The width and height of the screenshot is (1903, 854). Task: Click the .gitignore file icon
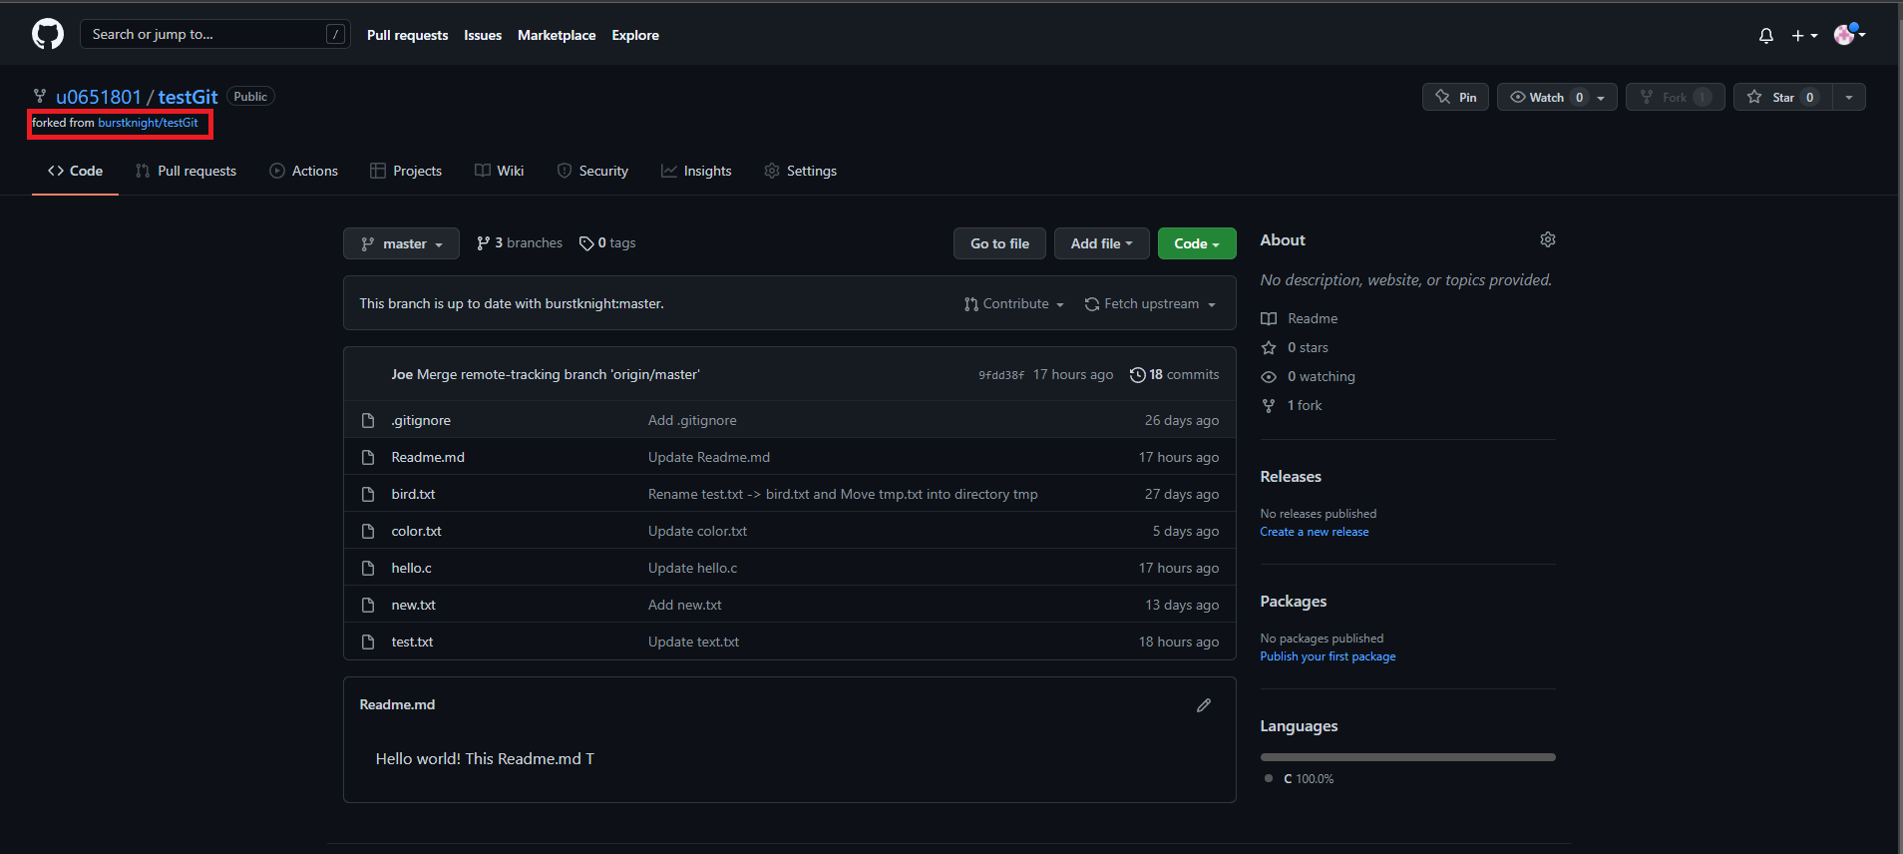click(x=368, y=420)
